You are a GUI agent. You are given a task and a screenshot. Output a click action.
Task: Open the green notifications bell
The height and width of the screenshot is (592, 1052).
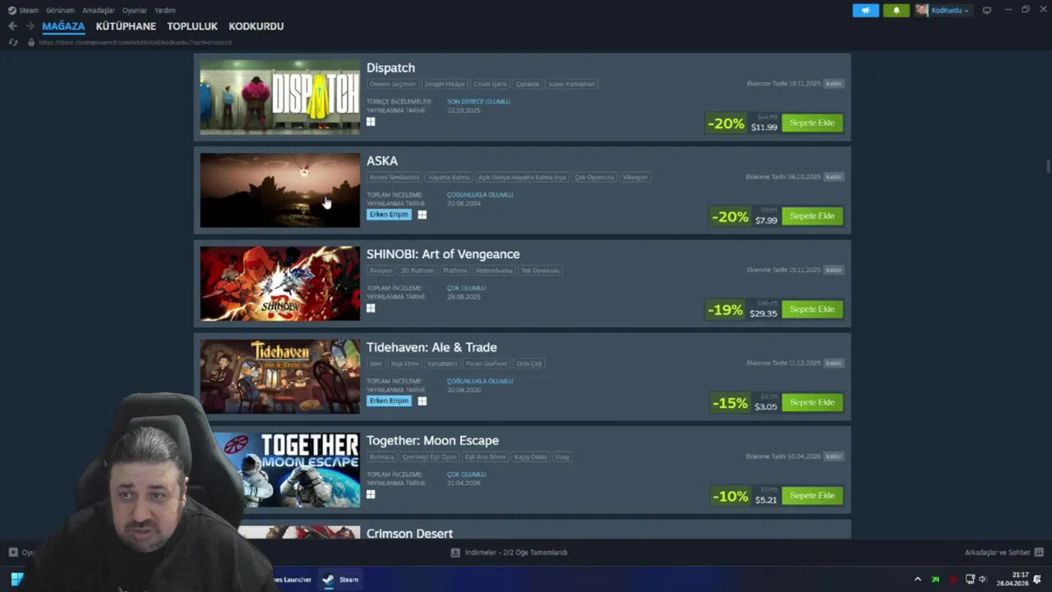[896, 11]
